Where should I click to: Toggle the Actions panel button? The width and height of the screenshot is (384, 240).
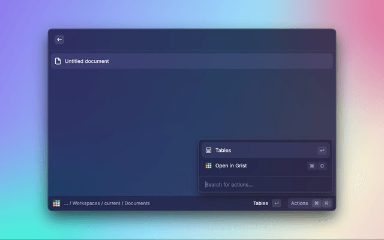[299, 203]
